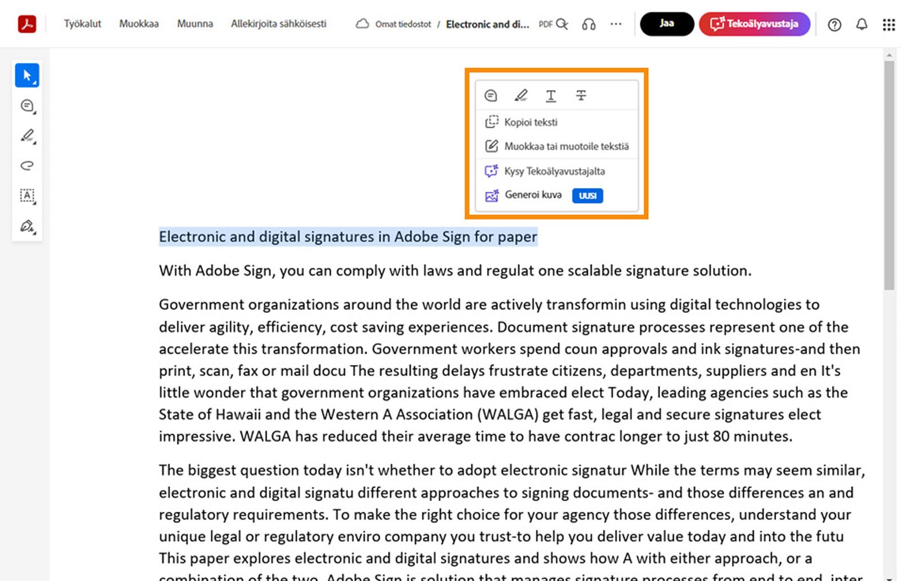Screen dimensions: 901x581
Task: Add a comment from the floating toolbar
Action: pos(491,96)
